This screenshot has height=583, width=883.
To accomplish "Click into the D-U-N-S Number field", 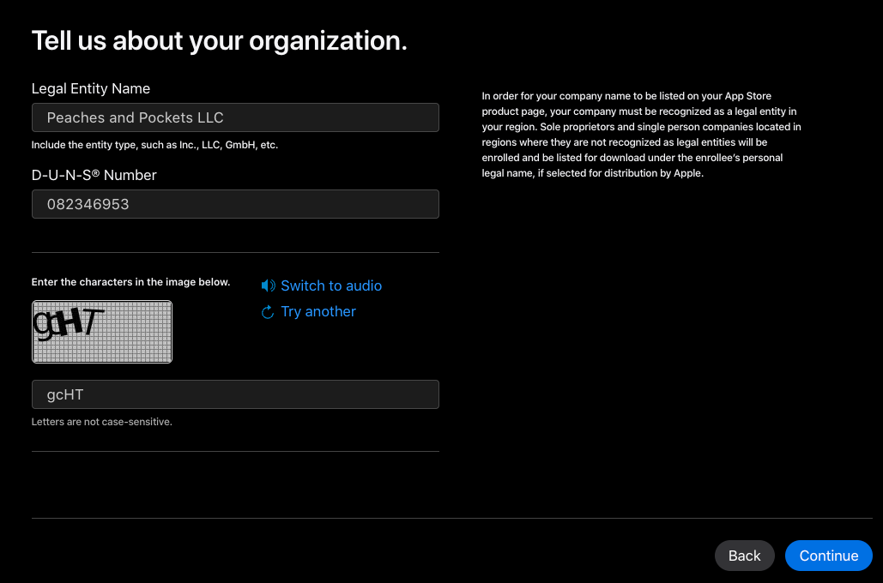I will pos(235,204).
